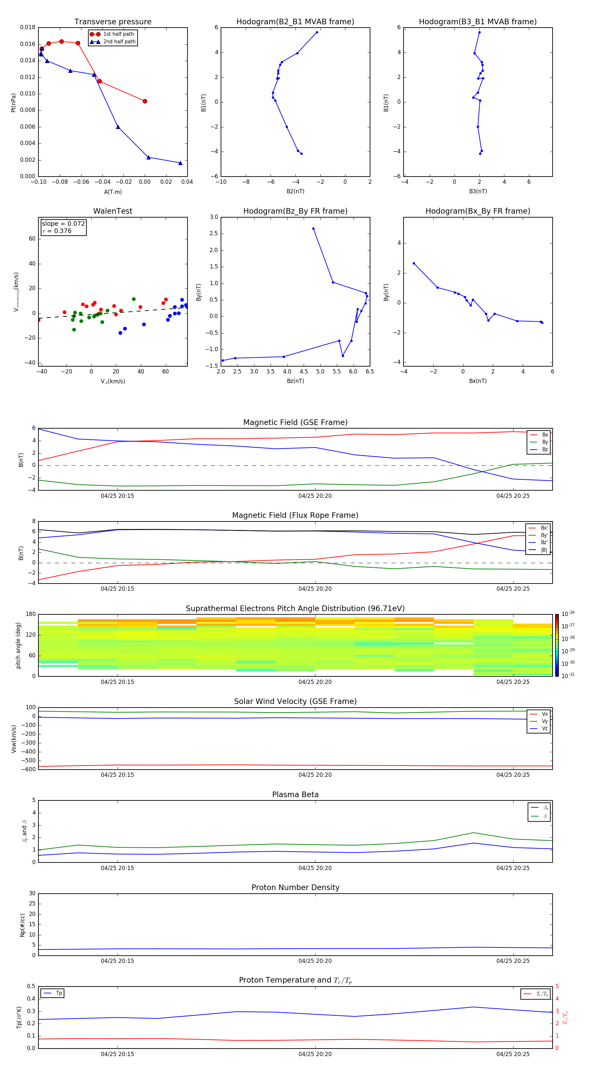This screenshot has width=591, height=1083.
Task: Click the topmost data point of the B2_B1 hodogram
Action: 317,32
